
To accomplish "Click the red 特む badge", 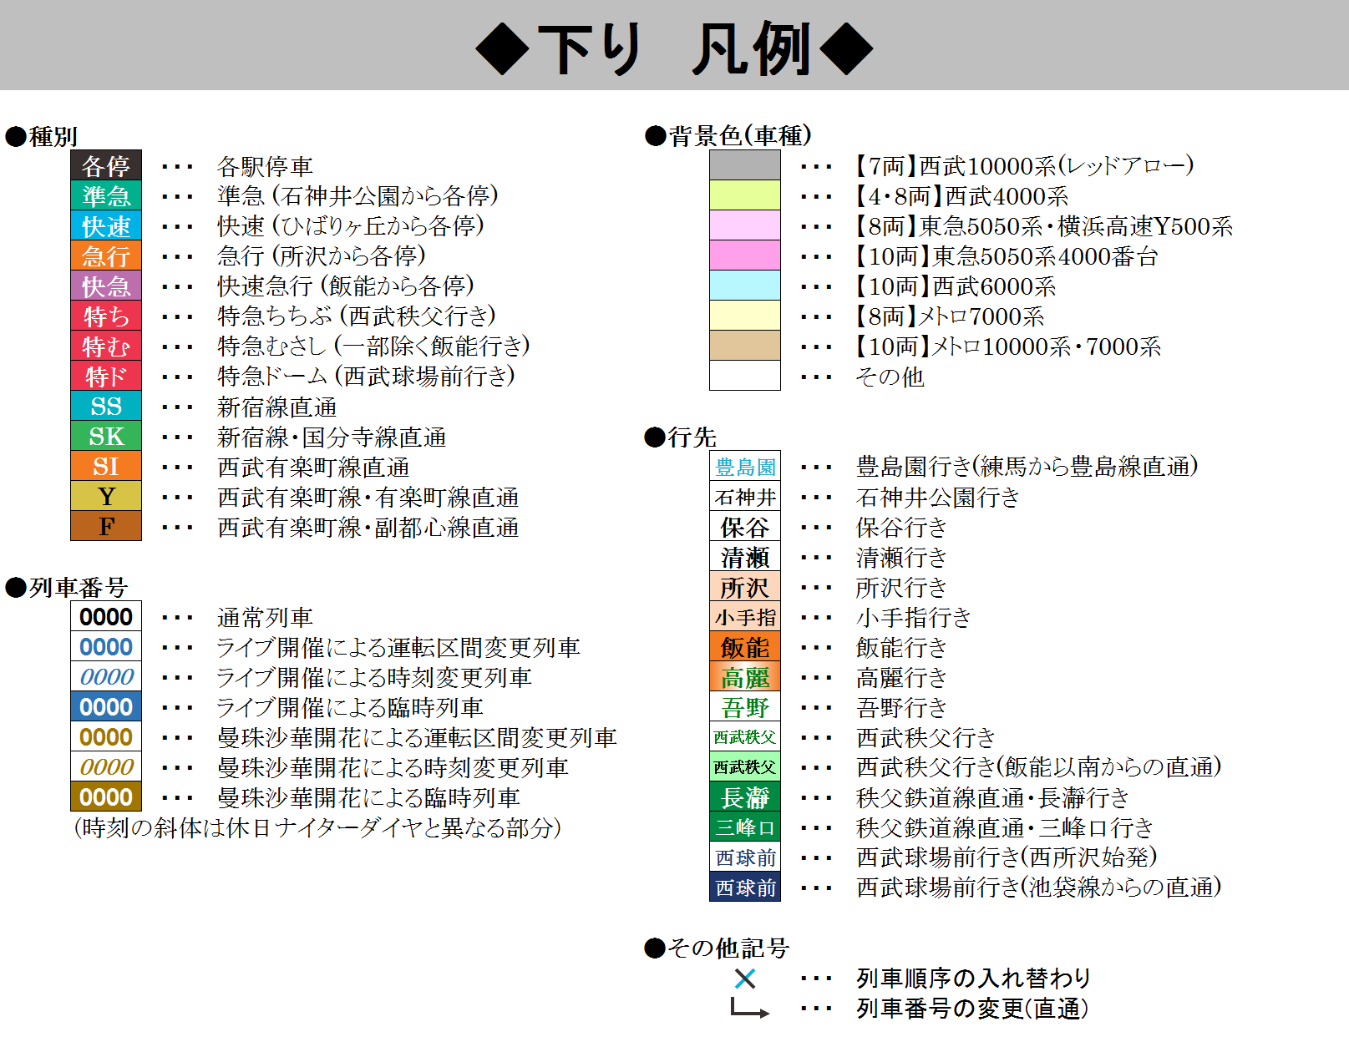I will point(106,346).
